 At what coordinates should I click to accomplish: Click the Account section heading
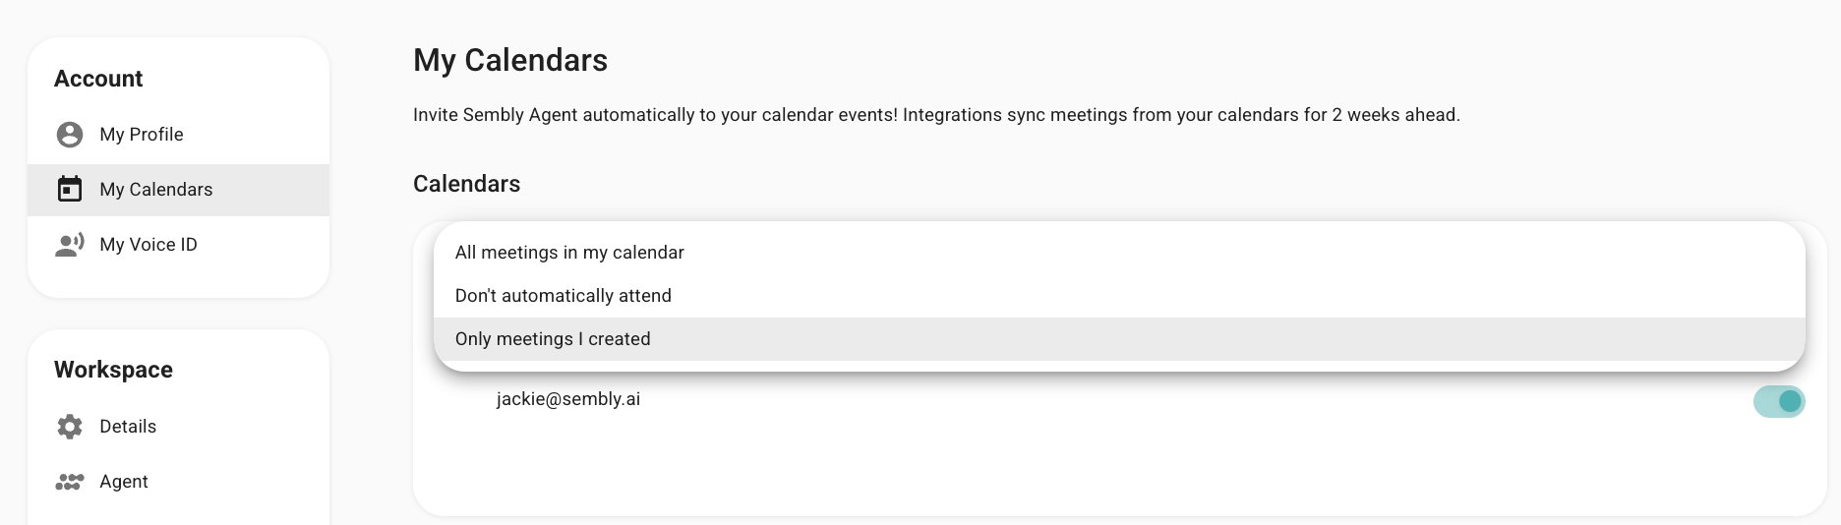[x=98, y=79]
